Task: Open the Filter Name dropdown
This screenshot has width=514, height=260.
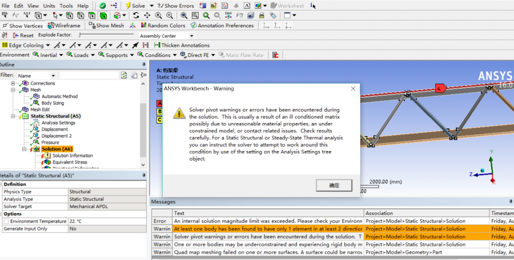Action: pos(54,75)
